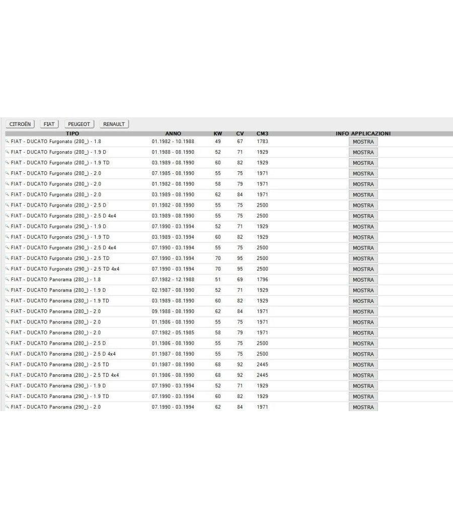Screen dimensions: 453x529
Task: Click magnifier icon for Panorama (280_) 1.9 TD
Action: point(7,301)
